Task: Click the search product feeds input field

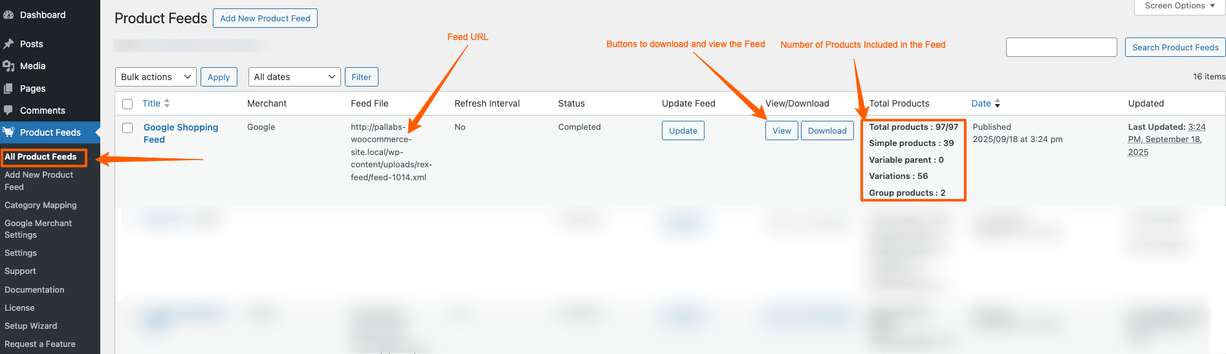Action: [x=1061, y=47]
